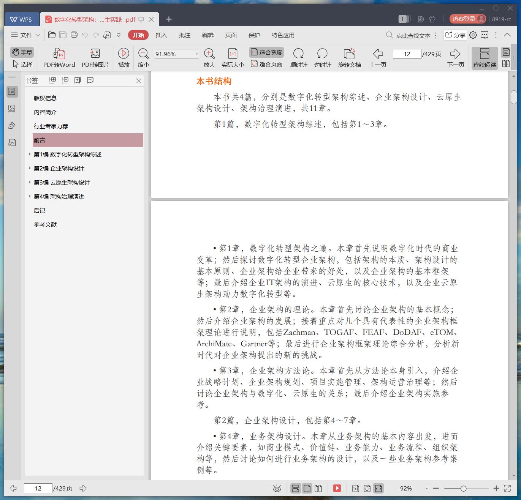Click 访客登录 guest login button
Screen dimensions: 521x500
[x=468, y=19]
